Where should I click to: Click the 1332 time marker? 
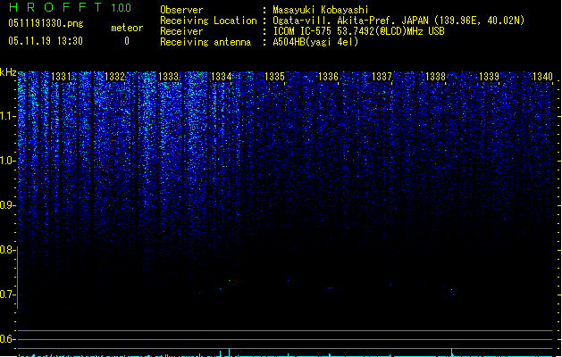pyautogui.click(x=114, y=77)
